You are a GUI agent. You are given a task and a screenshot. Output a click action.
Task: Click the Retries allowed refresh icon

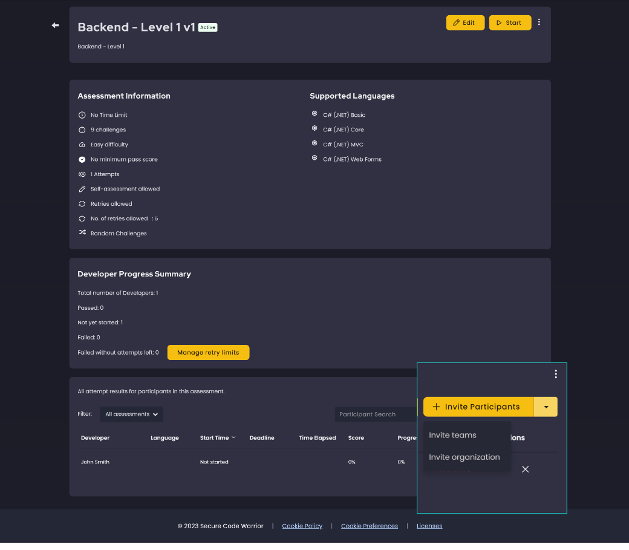pyautogui.click(x=82, y=205)
